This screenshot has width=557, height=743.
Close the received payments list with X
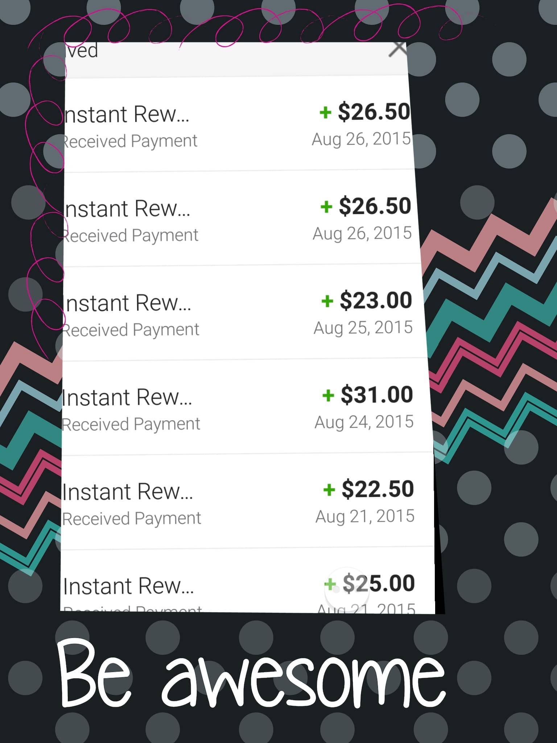click(x=398, y=49)
